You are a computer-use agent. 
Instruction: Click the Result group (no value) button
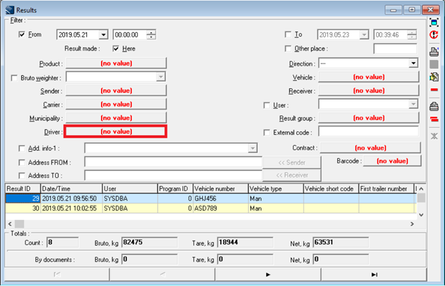369,118
